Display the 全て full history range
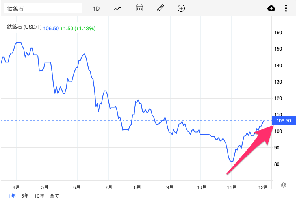The image size is (297, 202). [54, 195]
